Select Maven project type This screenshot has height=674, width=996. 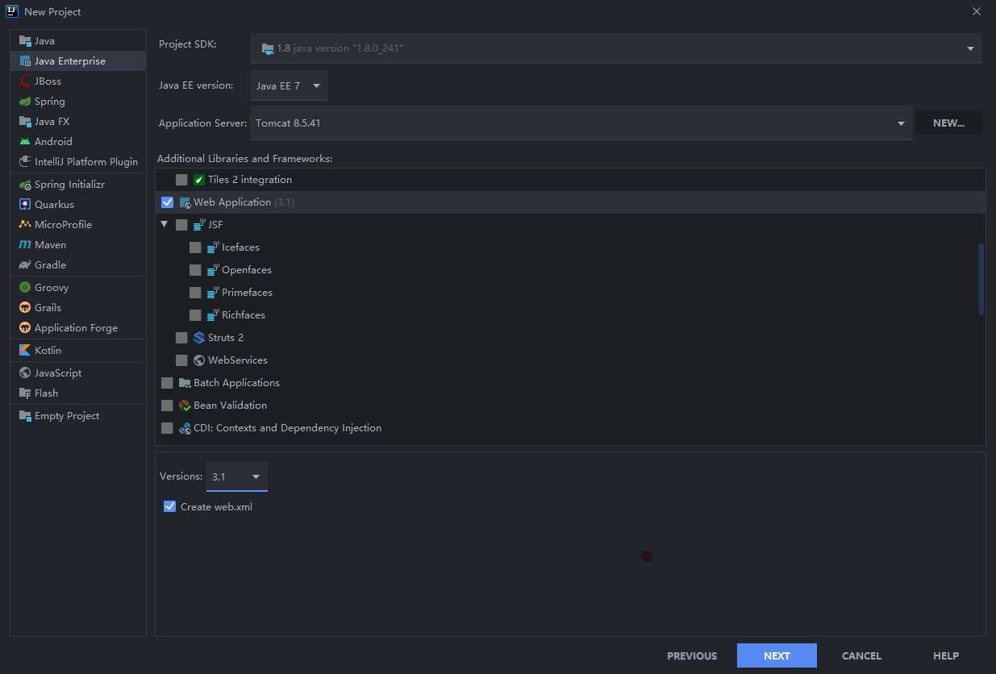tap(78, 245)
